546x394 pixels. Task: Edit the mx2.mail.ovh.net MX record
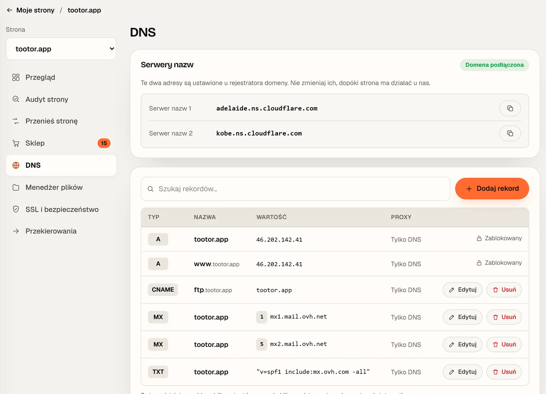pyautogui.click(x=462, y=345)
